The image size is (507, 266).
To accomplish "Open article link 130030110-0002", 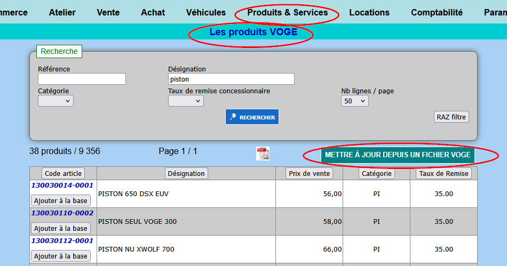I will coord(62,213).
